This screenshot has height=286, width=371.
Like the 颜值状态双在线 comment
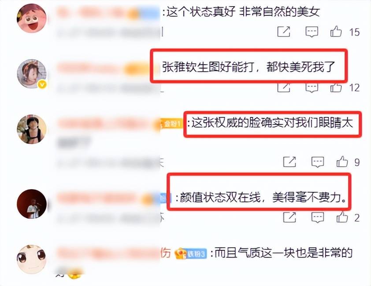[x=342, y=217]
